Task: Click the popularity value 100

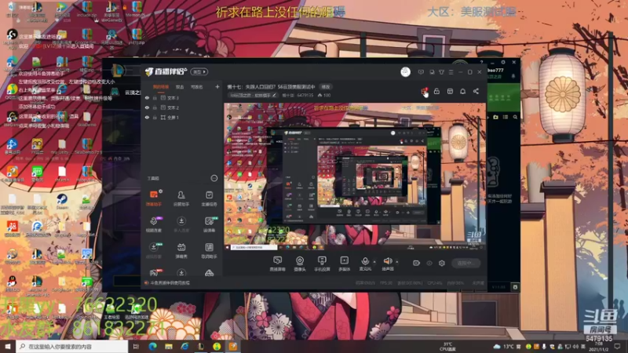Action: 327,95
